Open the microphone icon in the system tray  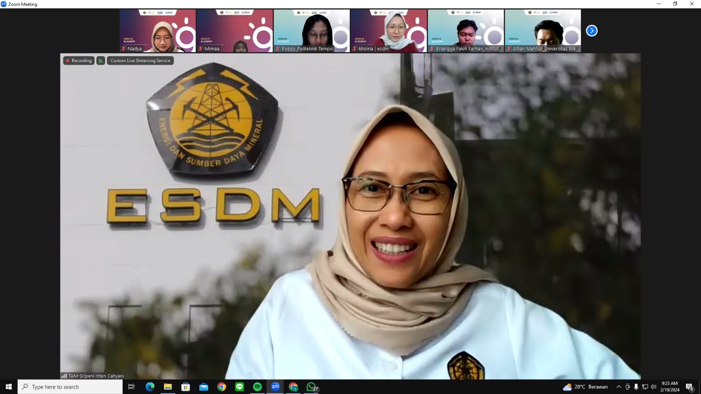637,387
